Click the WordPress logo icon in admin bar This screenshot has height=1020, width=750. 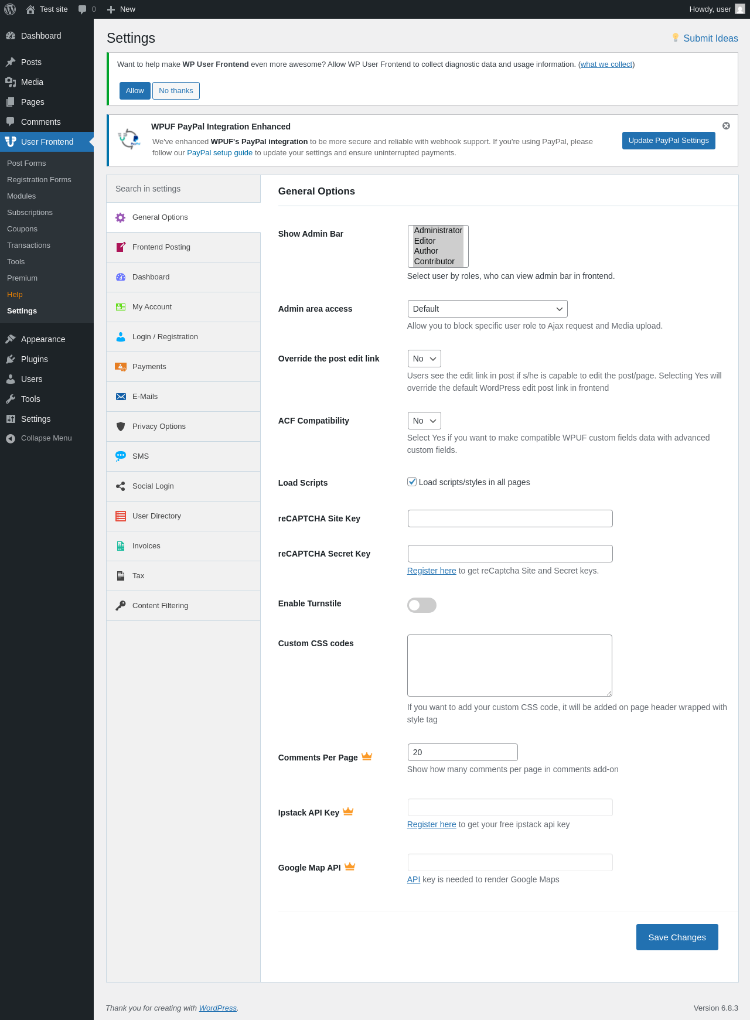tap(10, 9)
